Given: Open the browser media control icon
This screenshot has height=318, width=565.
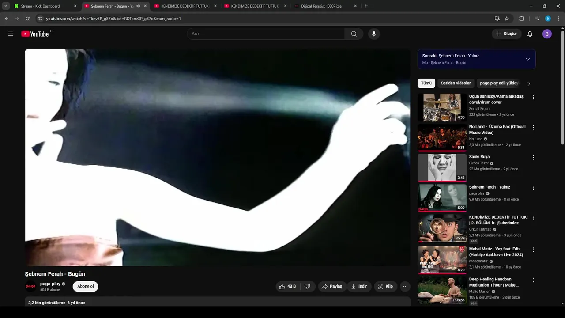Looking at the screenshot, I should pos(537,19).
